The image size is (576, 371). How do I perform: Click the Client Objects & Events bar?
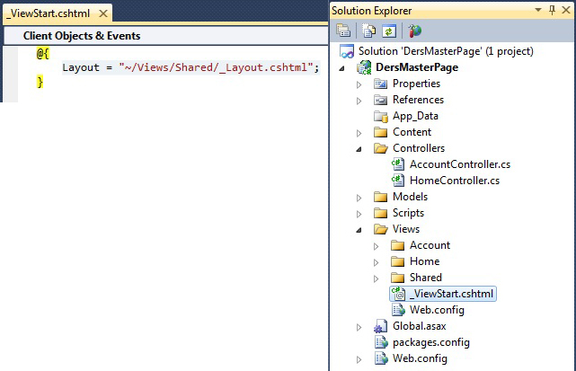click(165, 36)
